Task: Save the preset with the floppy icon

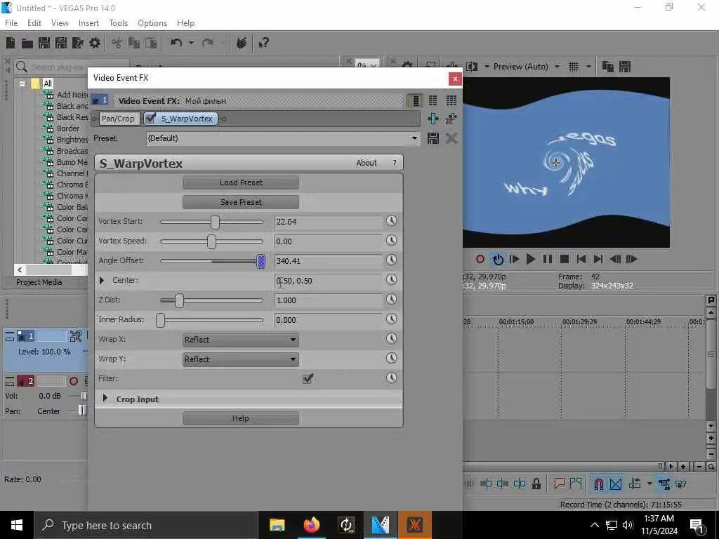Action: click(x=433, y=138)
